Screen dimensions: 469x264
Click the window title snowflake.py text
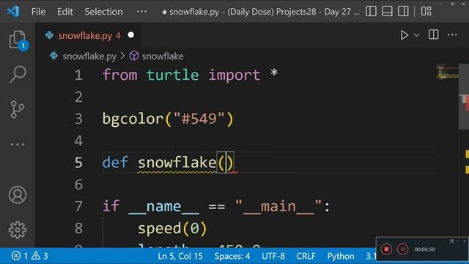click(x=194, y=12)
